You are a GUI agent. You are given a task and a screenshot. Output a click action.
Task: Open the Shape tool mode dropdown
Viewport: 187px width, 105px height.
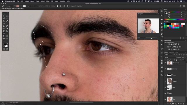pyautogui.click(x=10, y=6)
